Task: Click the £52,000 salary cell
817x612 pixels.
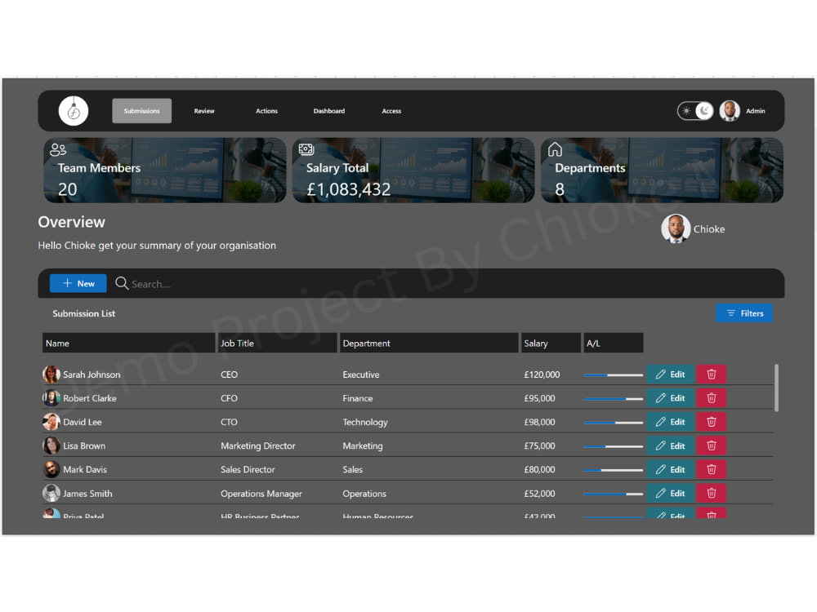Action: coord(539,493)
